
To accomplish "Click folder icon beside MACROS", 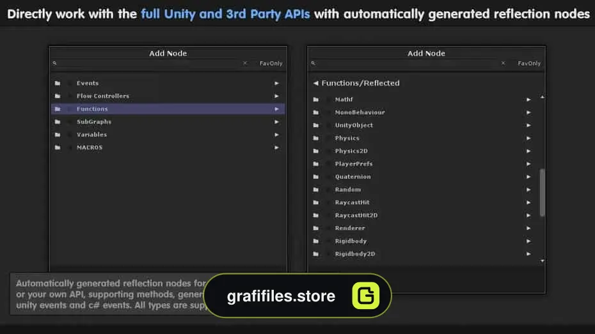I will click(x=58, y=148).
